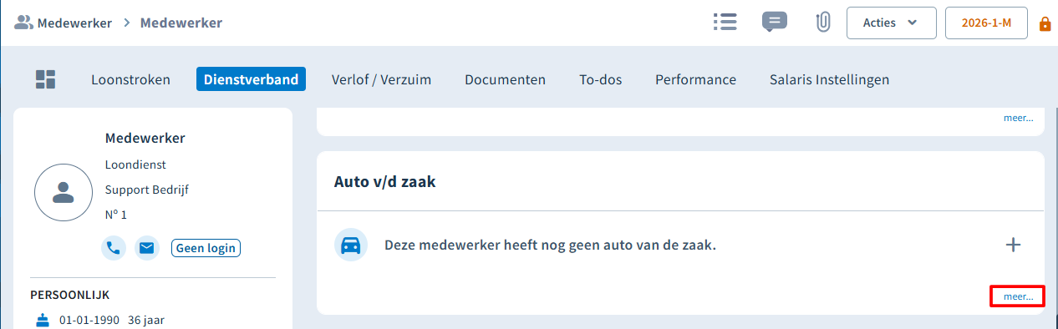Screen dimensions: 1058x329
Task: Click the 'Deze medewerker heeft nog geen auto' text
Action: click(x=551, y=245)
